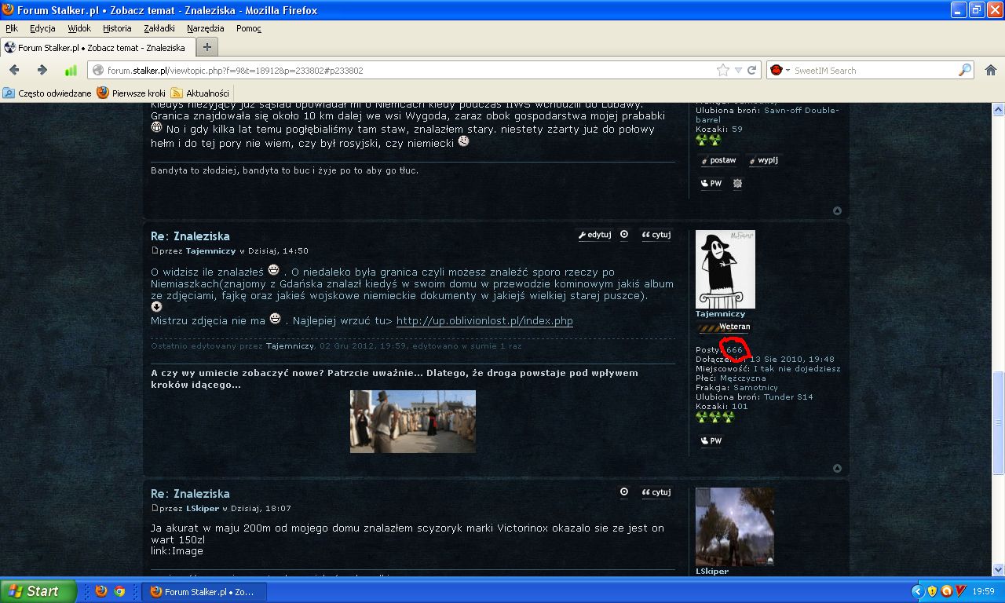Open 'Aktualności' feed bookmark
The image size is (1005, 603).
[200, 93]
